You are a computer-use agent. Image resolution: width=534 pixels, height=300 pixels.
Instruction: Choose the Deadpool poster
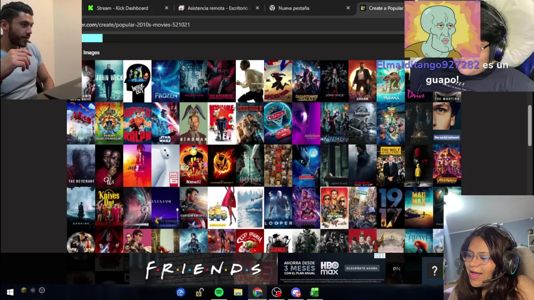coord(222,81)
